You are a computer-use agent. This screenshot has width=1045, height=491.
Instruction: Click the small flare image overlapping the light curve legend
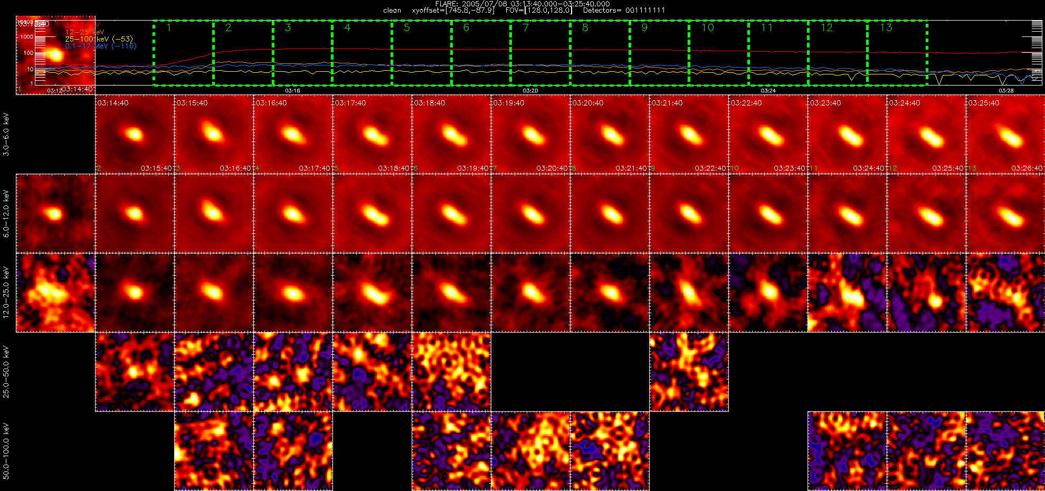click(x=55, y=55)
